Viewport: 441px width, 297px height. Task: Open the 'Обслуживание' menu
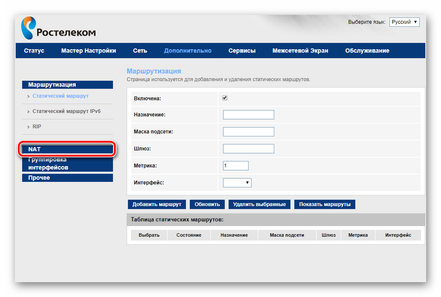pos(367,51)
